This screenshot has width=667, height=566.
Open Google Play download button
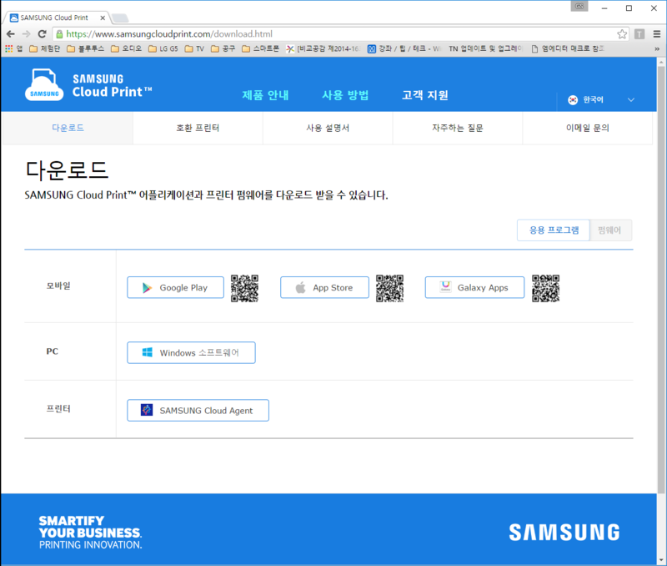175,287
